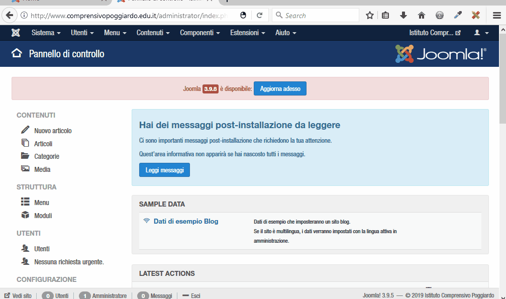Click the pencil icon for Nuovo articolo
This screenshot has width=506, height=299.
[x=25, y=130]
